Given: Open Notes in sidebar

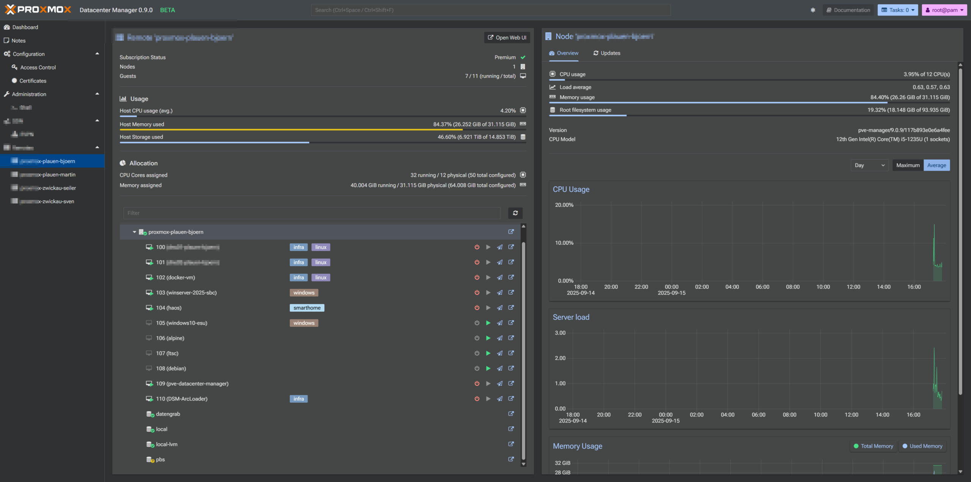Looking at the screenshot, I should 52,41.
